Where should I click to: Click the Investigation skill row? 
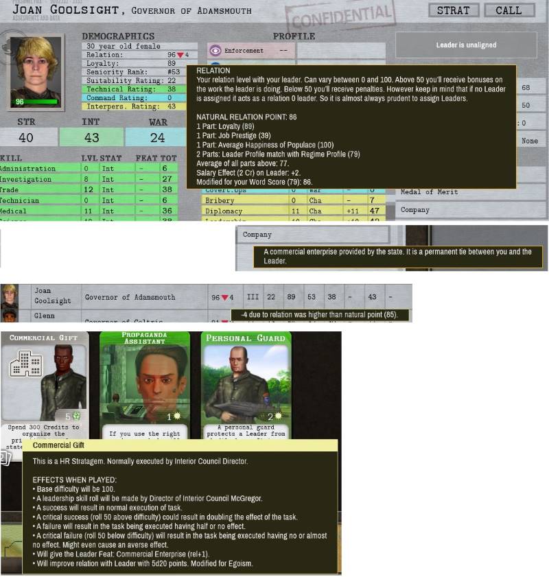(89, 179)
